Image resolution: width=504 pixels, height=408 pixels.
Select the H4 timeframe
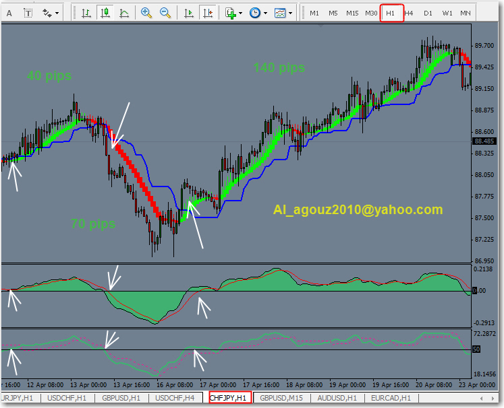pos(409,13)
